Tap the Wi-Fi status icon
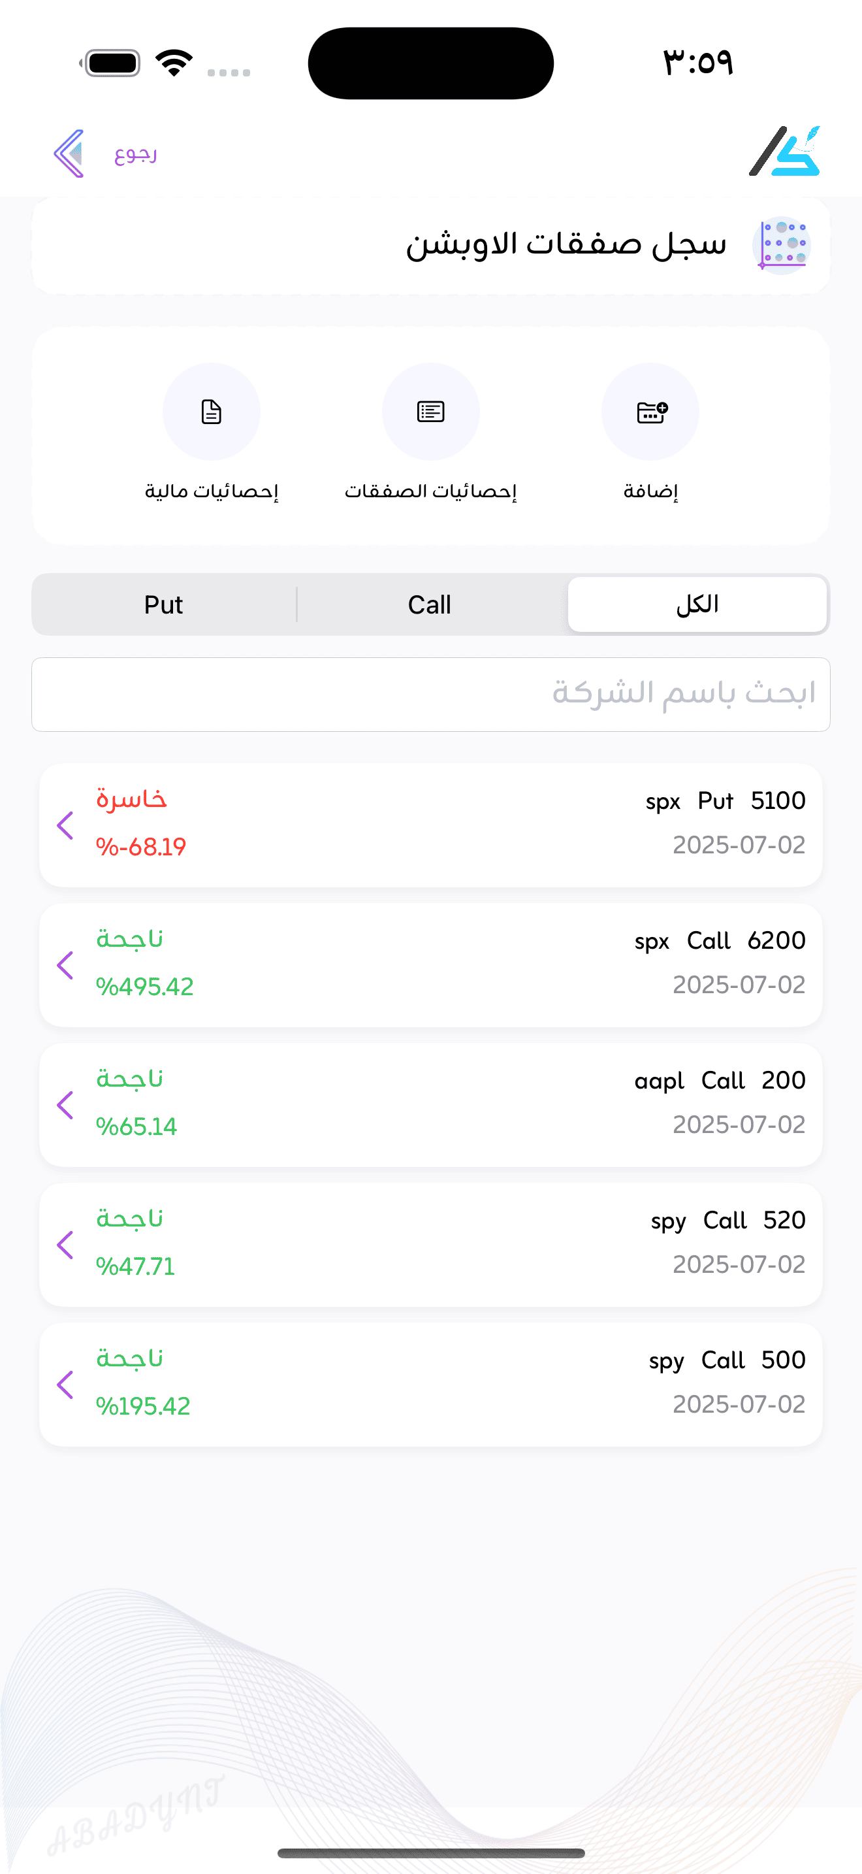Image resolution: width=862 pixels, height=1874 pixels. coord(174,63)
